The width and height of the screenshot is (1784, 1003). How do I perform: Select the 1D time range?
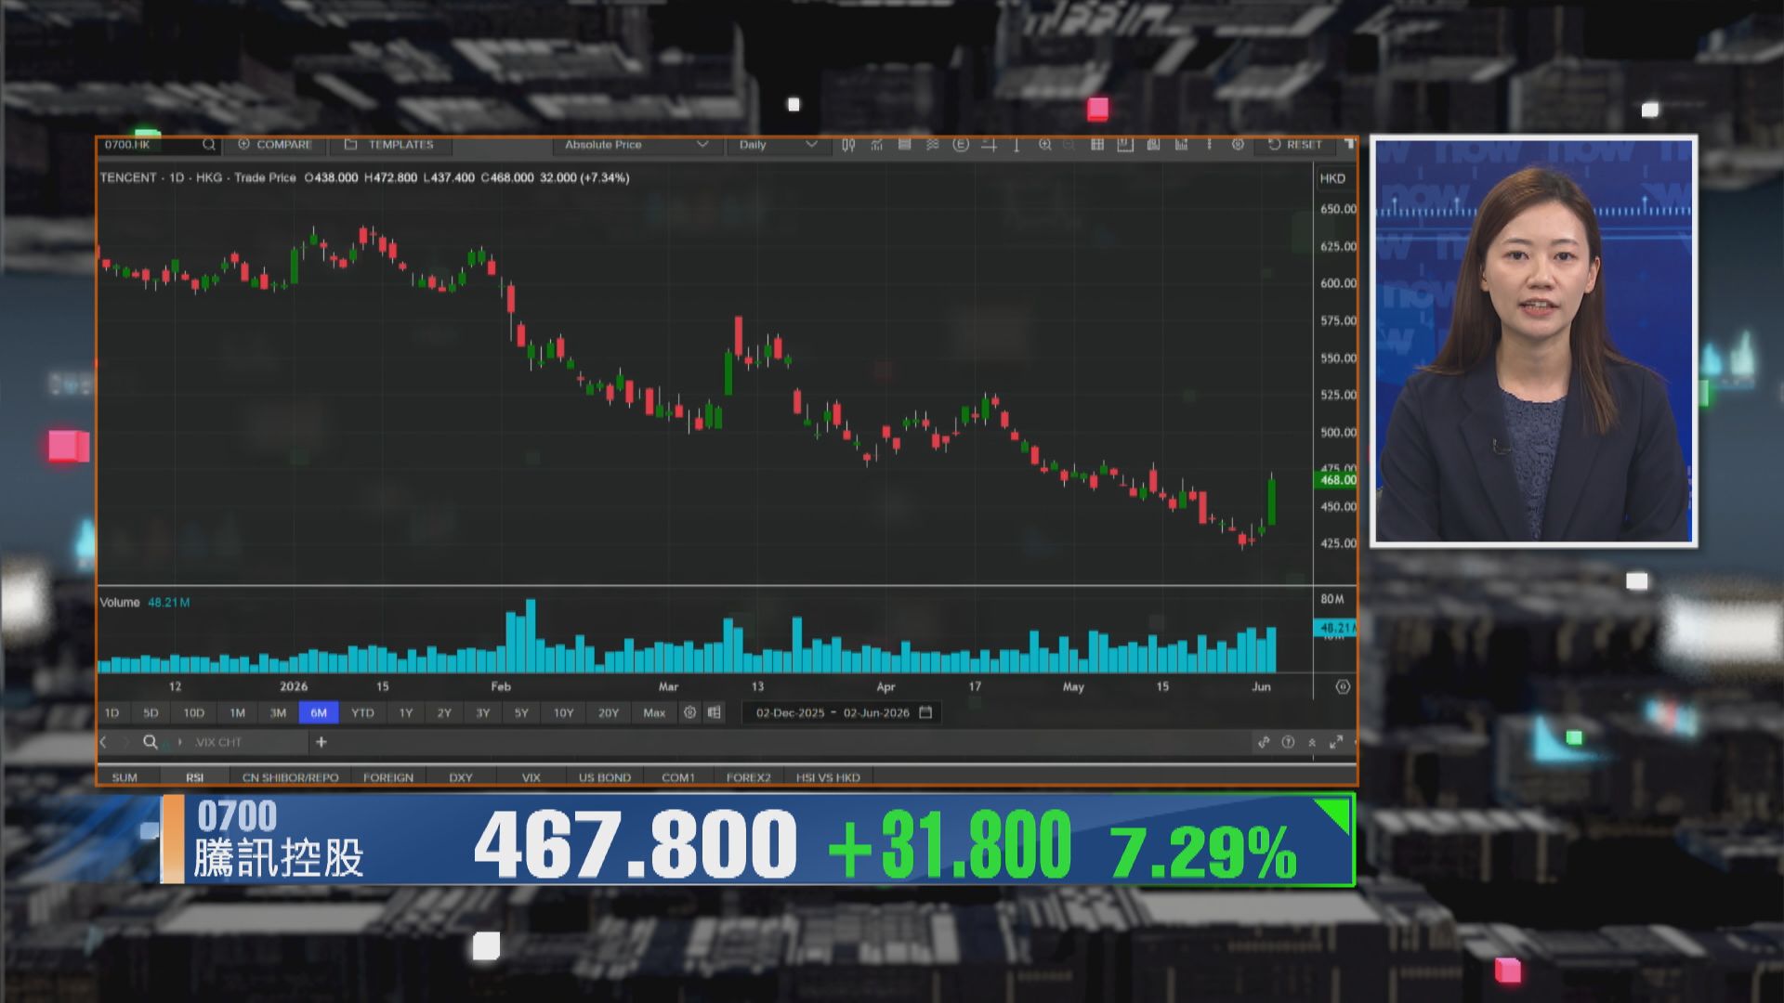(x=111, y=712)
